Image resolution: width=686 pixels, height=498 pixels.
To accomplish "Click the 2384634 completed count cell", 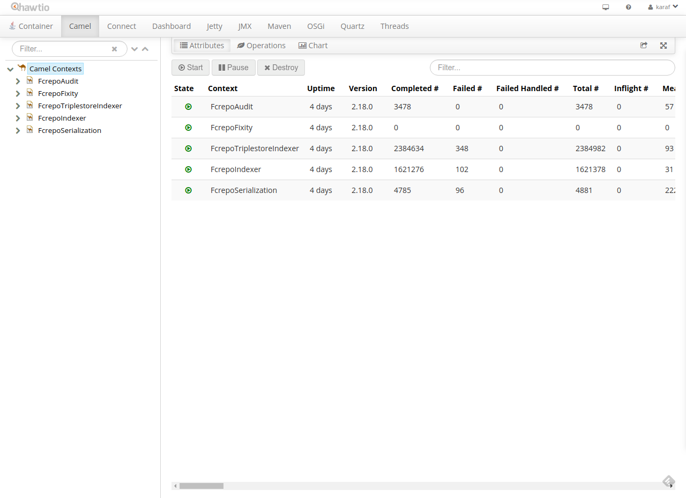I will click(409, 148).
